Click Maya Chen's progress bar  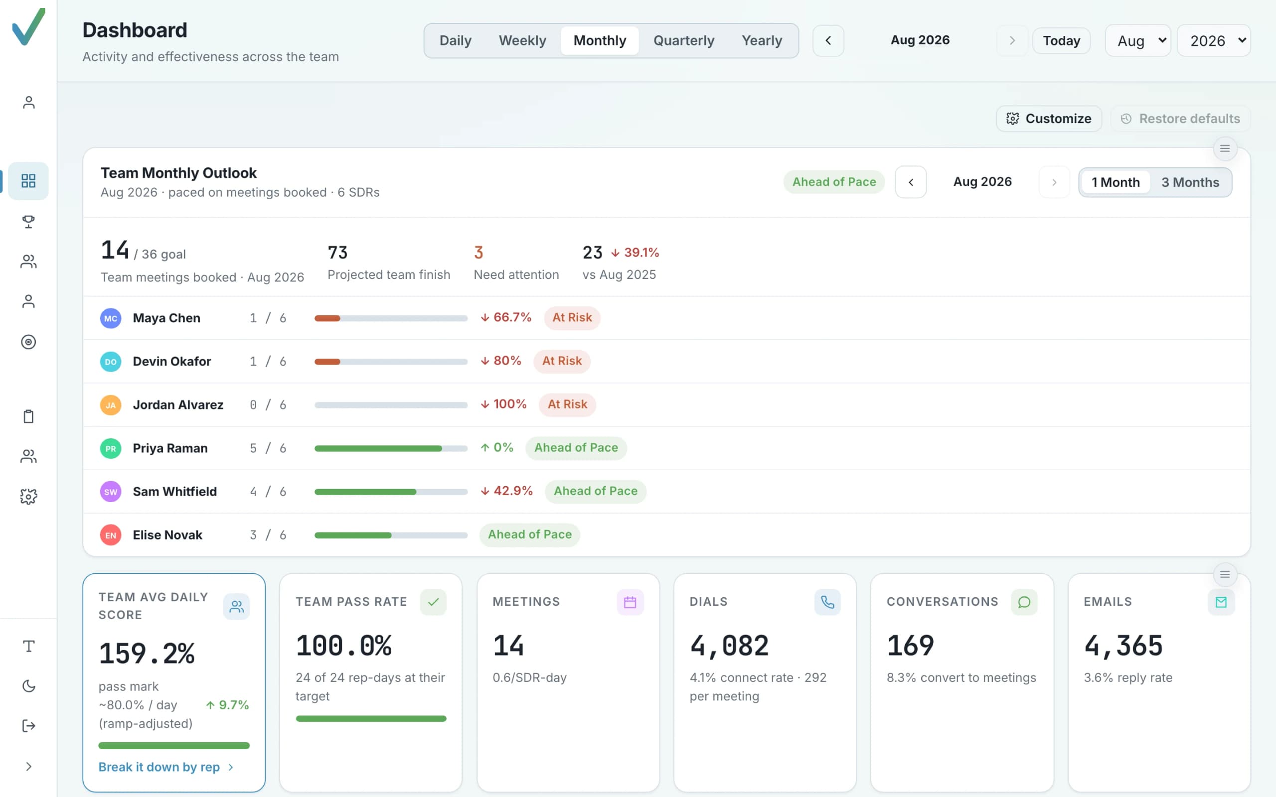391,318
